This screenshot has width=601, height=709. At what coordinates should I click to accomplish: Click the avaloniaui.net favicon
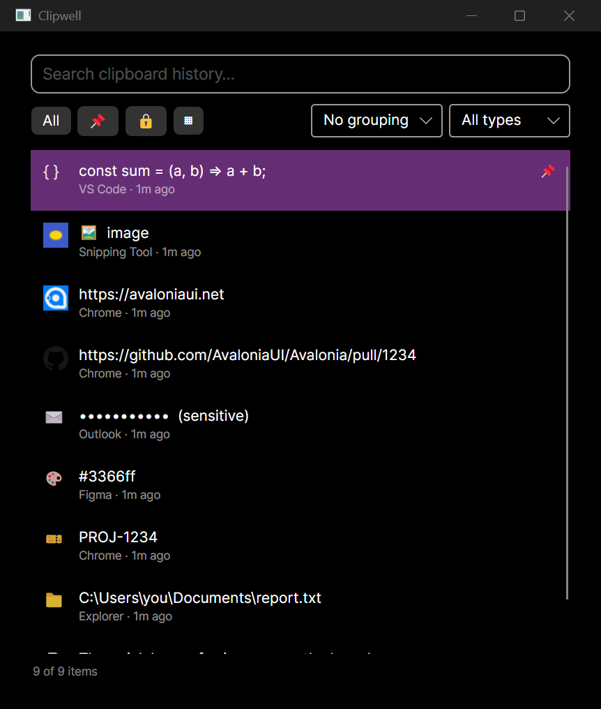[x=56, y=298]
